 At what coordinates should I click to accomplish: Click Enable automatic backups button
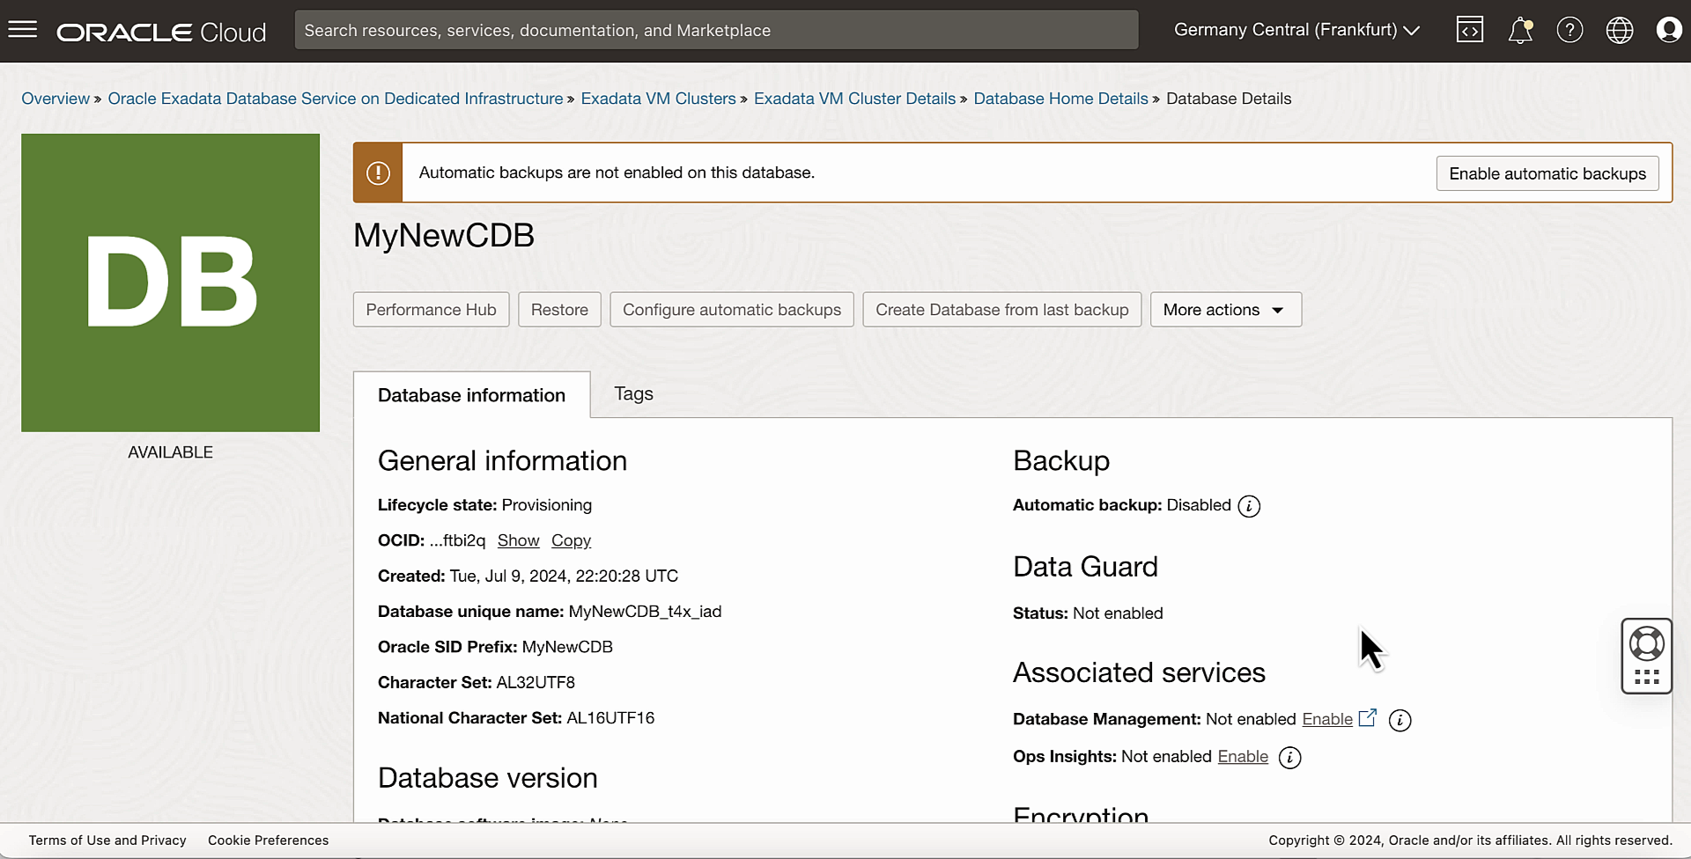(1547, 173)
